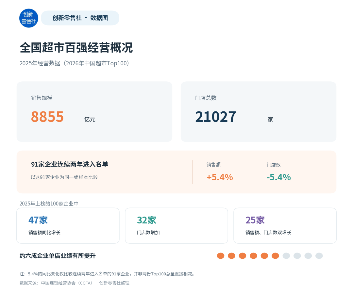Click the sixth orange dot in the indicator

(x=275, y=256)
